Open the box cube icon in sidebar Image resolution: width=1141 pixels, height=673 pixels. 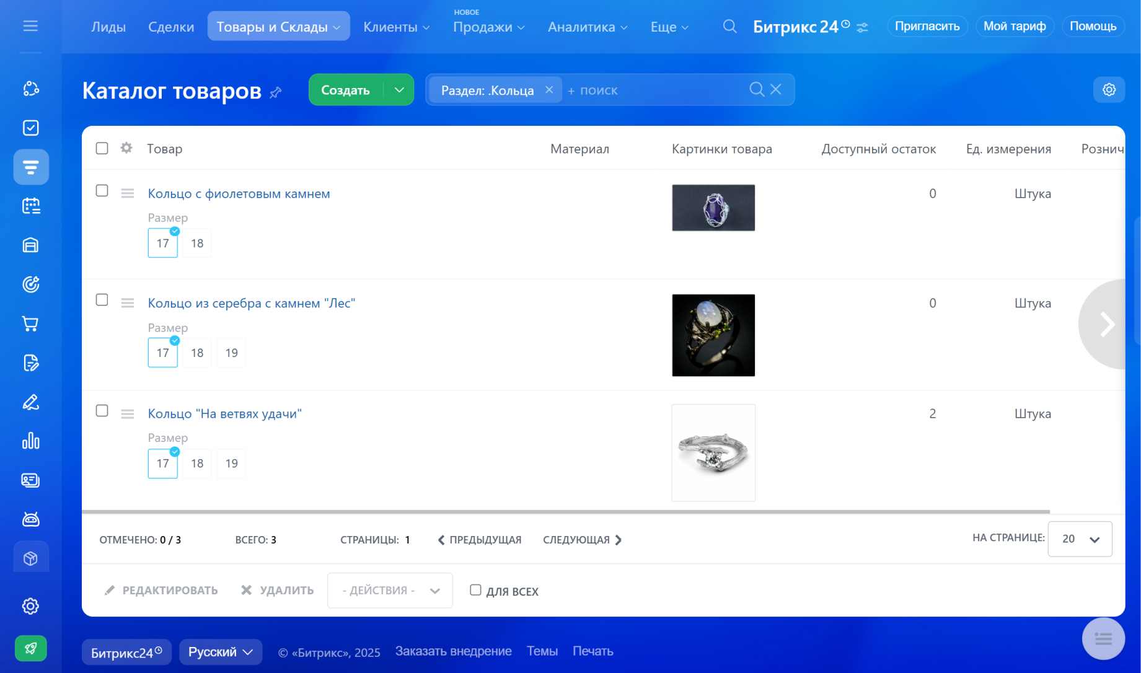31,558
